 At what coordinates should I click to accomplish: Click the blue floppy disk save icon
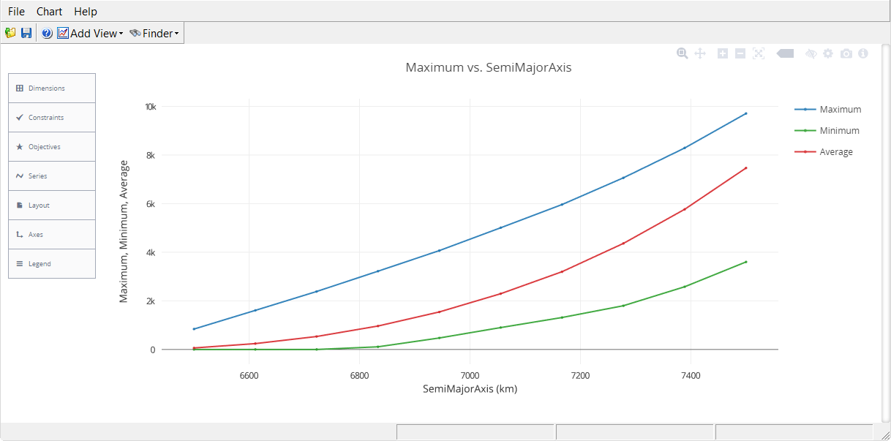click(26, 33)
